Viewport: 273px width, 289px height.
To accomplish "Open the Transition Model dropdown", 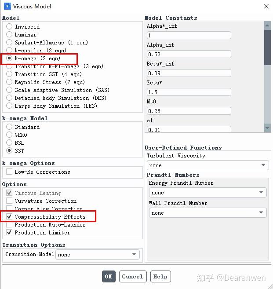I will coord(98,254).
